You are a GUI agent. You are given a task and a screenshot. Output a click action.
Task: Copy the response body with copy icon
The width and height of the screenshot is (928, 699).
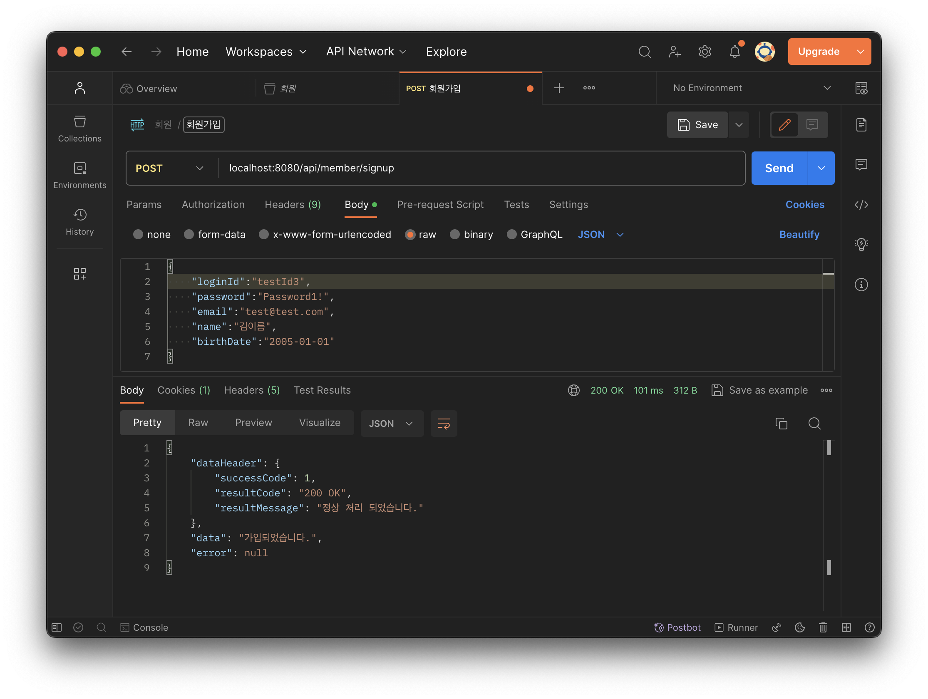click(x=781, y=423)
